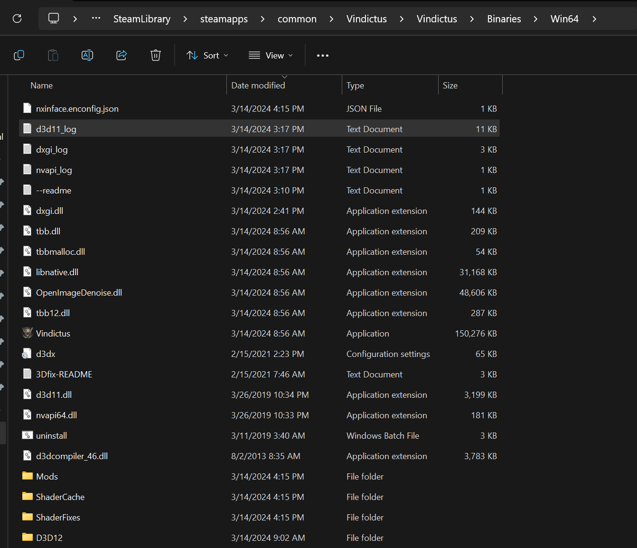Screen dimensions: 637x548
Task: Go to steamapps in breadcrumb
Action: (x=224, y=19)
